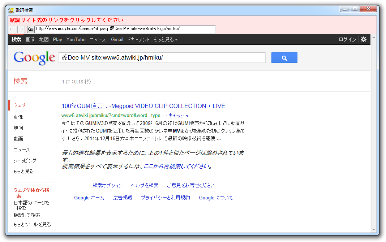Open Gmail in the top bar

[x=117, y=40]
